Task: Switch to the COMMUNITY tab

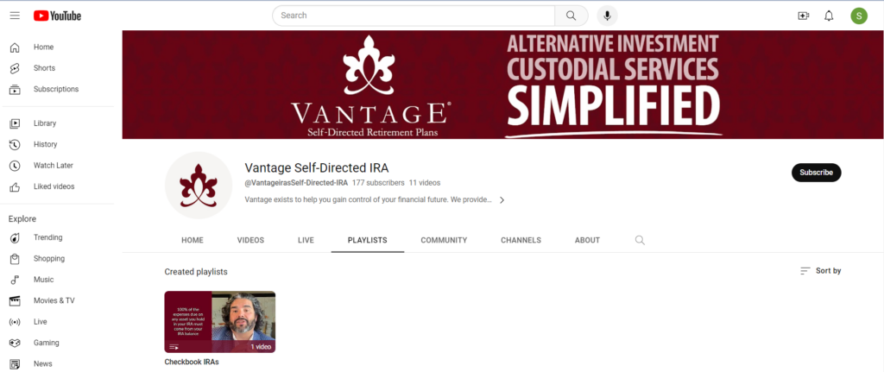Action: tap(444, 240)
